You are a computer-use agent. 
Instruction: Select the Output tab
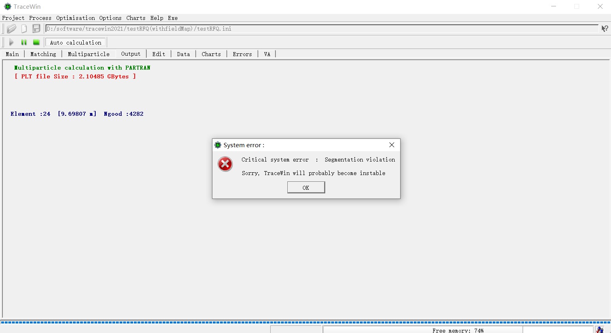[131, 54]
